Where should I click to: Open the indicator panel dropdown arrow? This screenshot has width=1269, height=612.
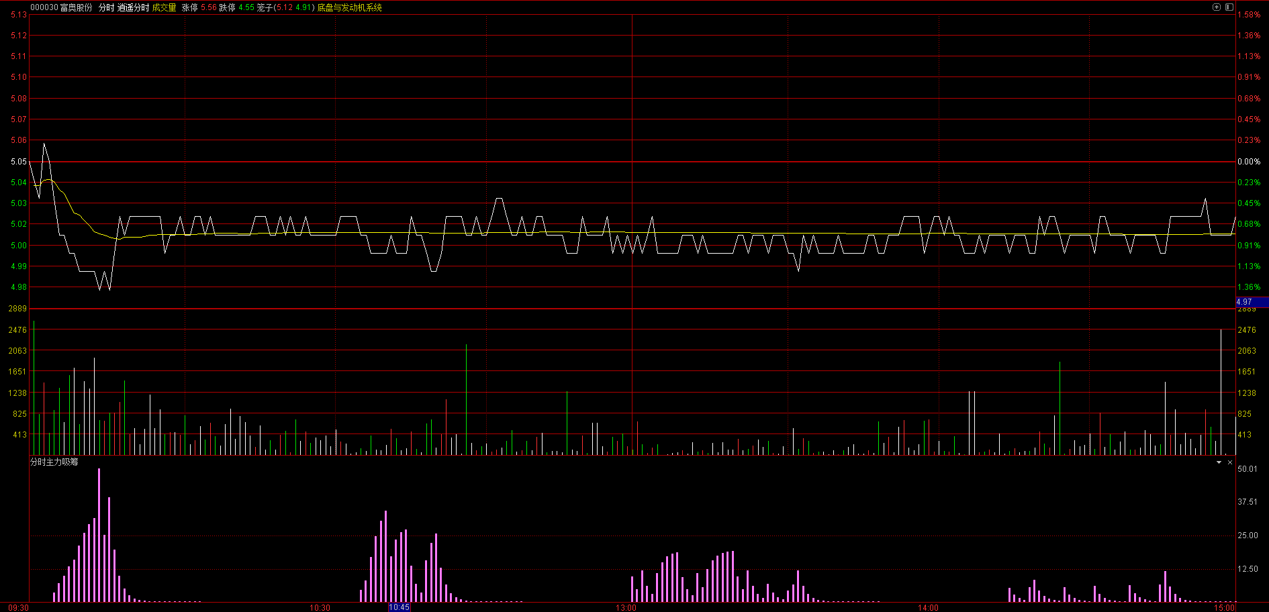pyautogui.click(x=1219, y=462)
